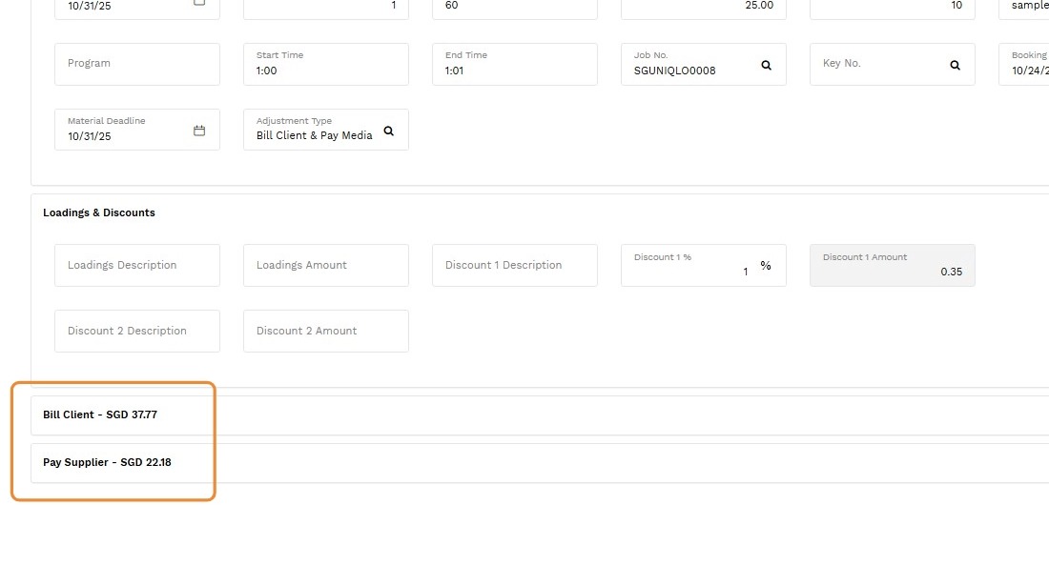Click the Job No. value SGUNIQLO0008
Screen dimensions: 1049x586
click(x=674, y=71)
